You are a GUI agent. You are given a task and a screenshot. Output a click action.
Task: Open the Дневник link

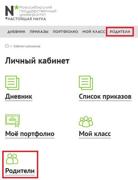(x=19, y=97)
